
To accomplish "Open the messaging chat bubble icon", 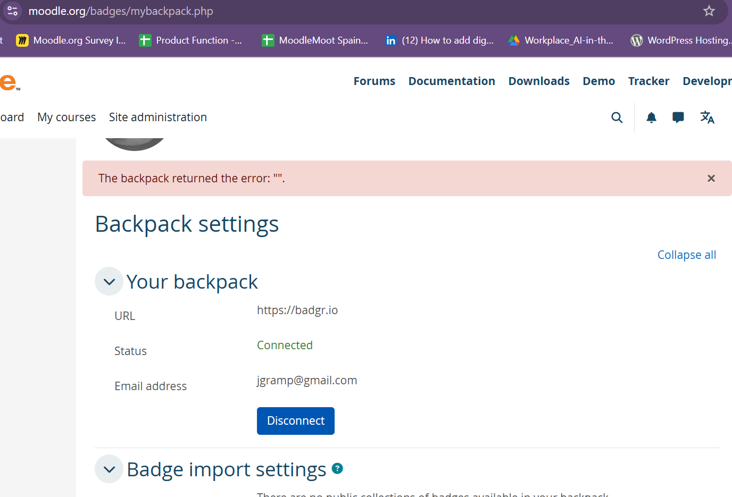I will [678, 117].
